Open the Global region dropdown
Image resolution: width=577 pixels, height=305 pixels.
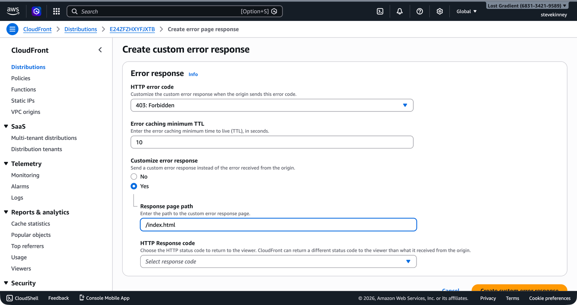(467, 12)
